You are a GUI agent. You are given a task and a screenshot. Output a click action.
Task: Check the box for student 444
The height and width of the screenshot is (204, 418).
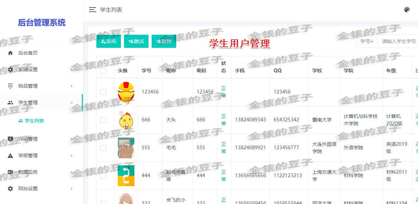[x=103, y=176]
